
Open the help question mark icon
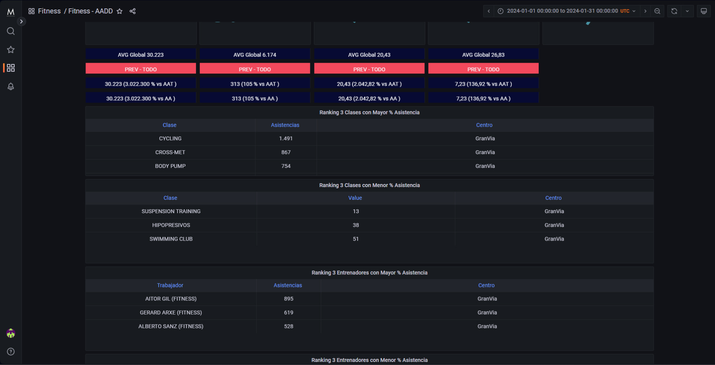click(x=11, y=352)
